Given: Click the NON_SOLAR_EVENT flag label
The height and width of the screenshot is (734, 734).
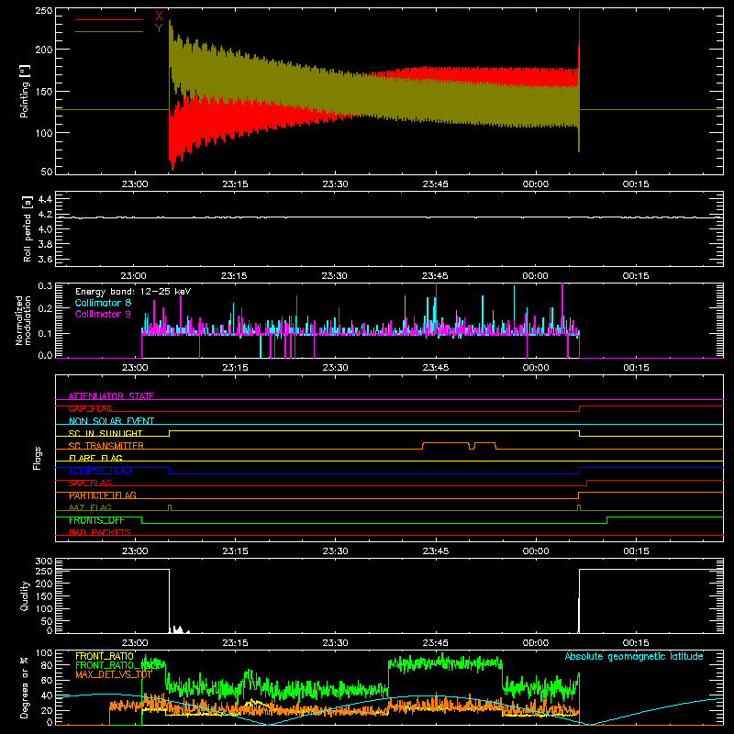Looking at the screenshot, I should [111, 421].
